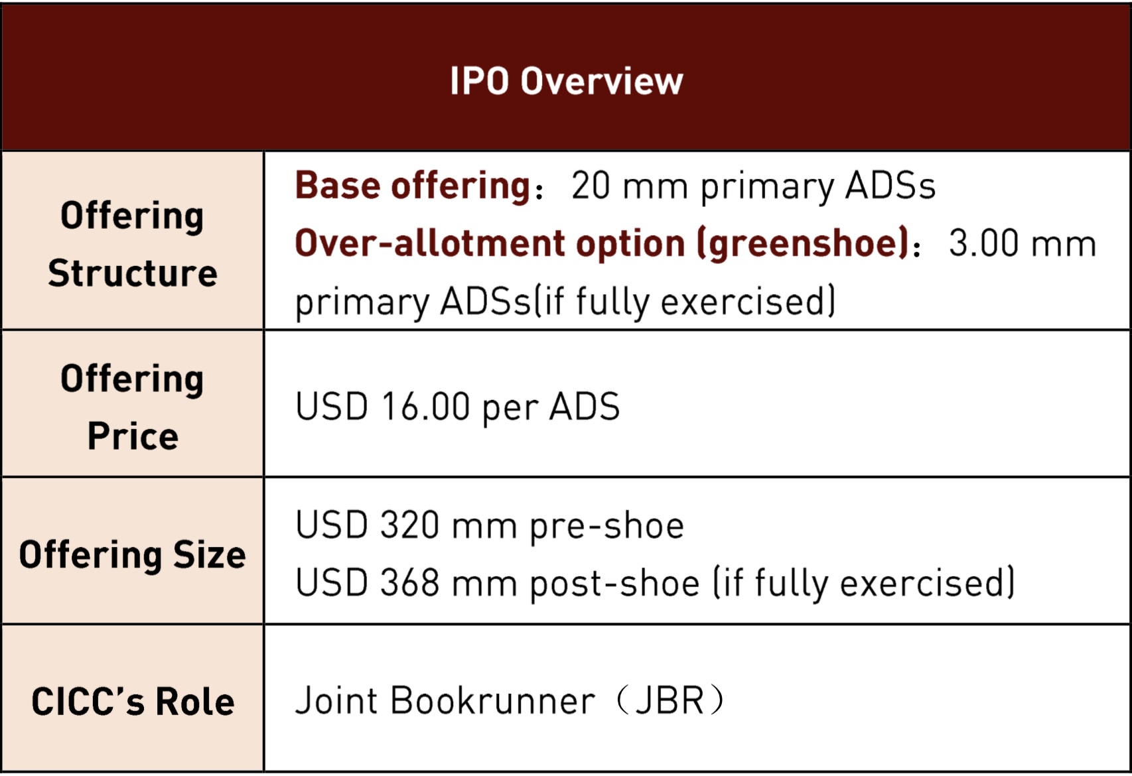This screenshot has width=1132, height=776.
Task: Click the JBR abbreviation in parentheses
Action: [669, 700]
